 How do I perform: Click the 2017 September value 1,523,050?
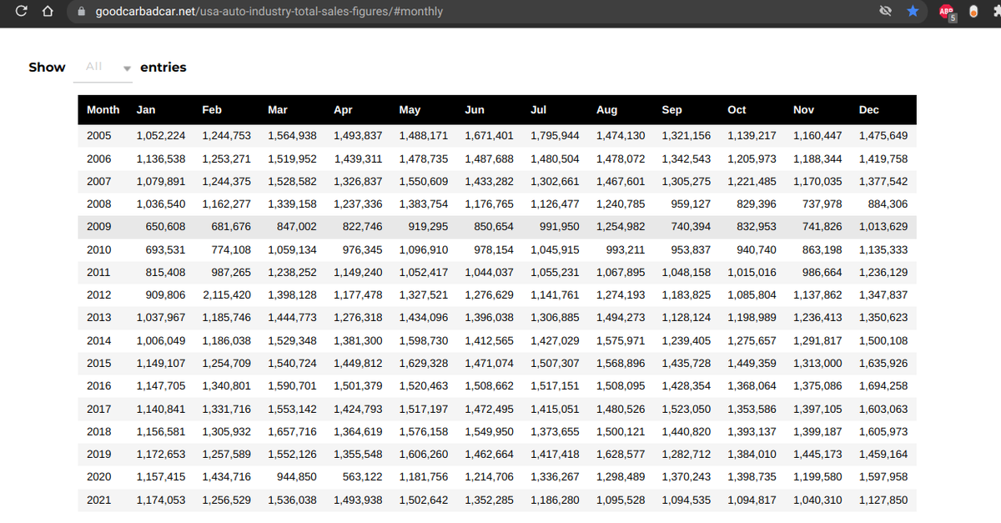coord(687,409)
